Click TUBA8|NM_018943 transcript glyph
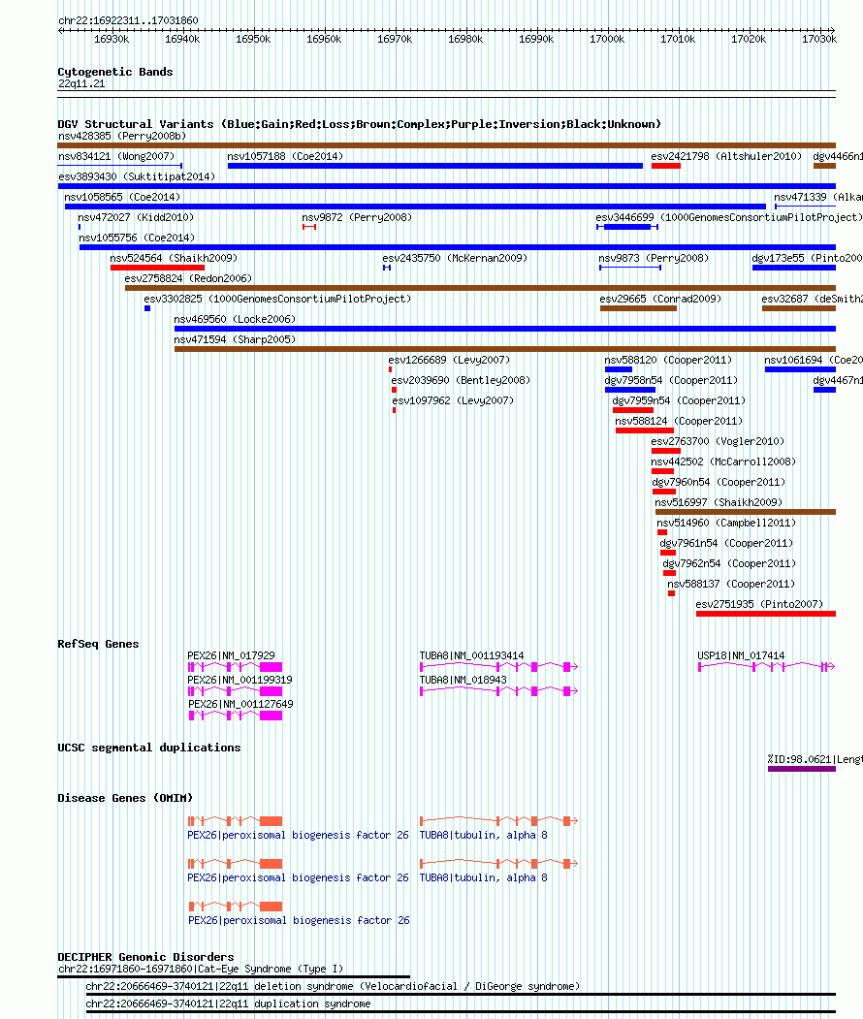Image resolution: width=863 pixels, height=1019 pixels. pyautogui.click(x=499, y=691)
